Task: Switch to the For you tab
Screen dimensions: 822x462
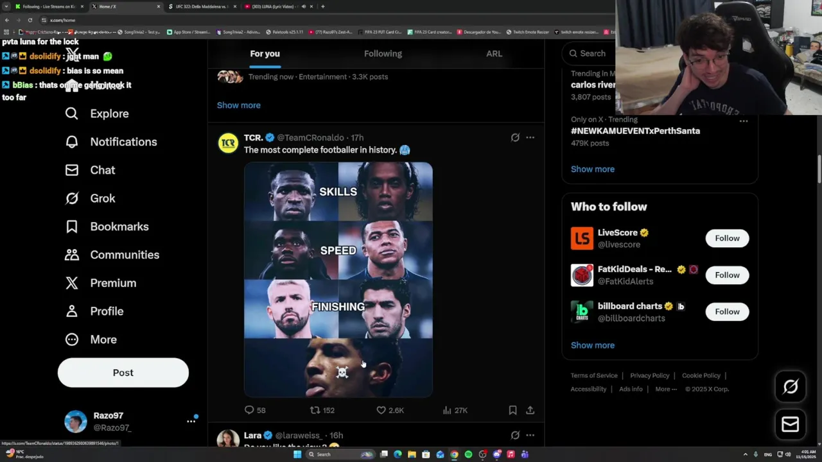Action: click(x=265, y=54)
